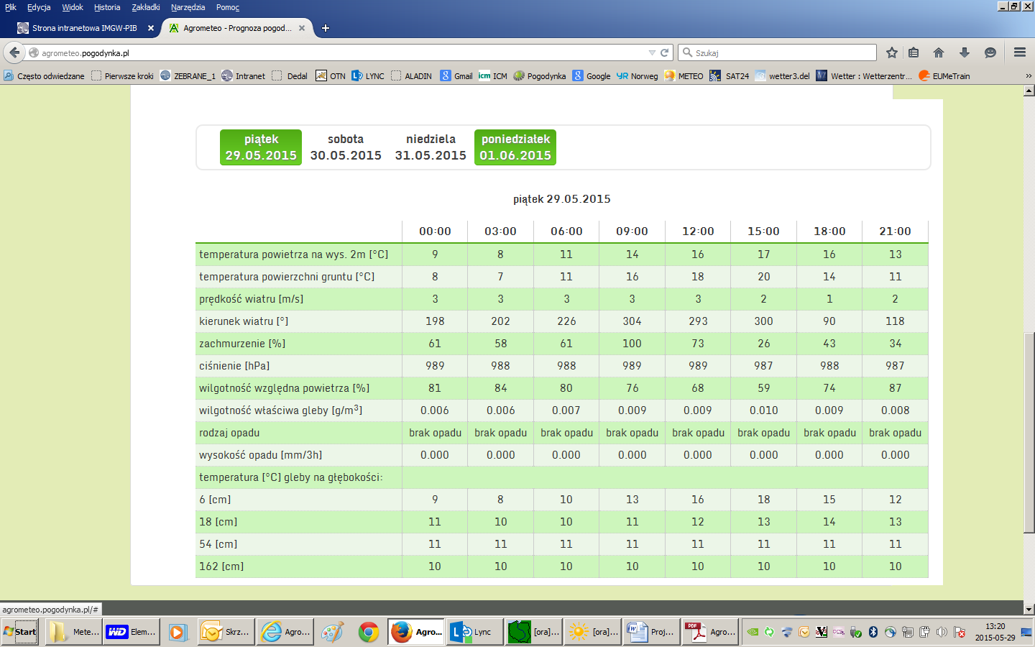Open the LYNC bookmark
The image size is (1035, 647).
[368, 75]
